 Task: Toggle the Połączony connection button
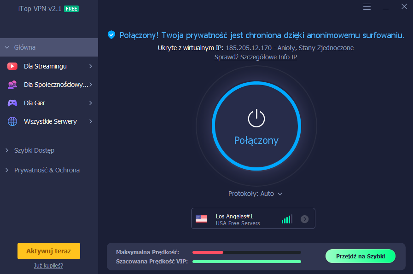256,126
